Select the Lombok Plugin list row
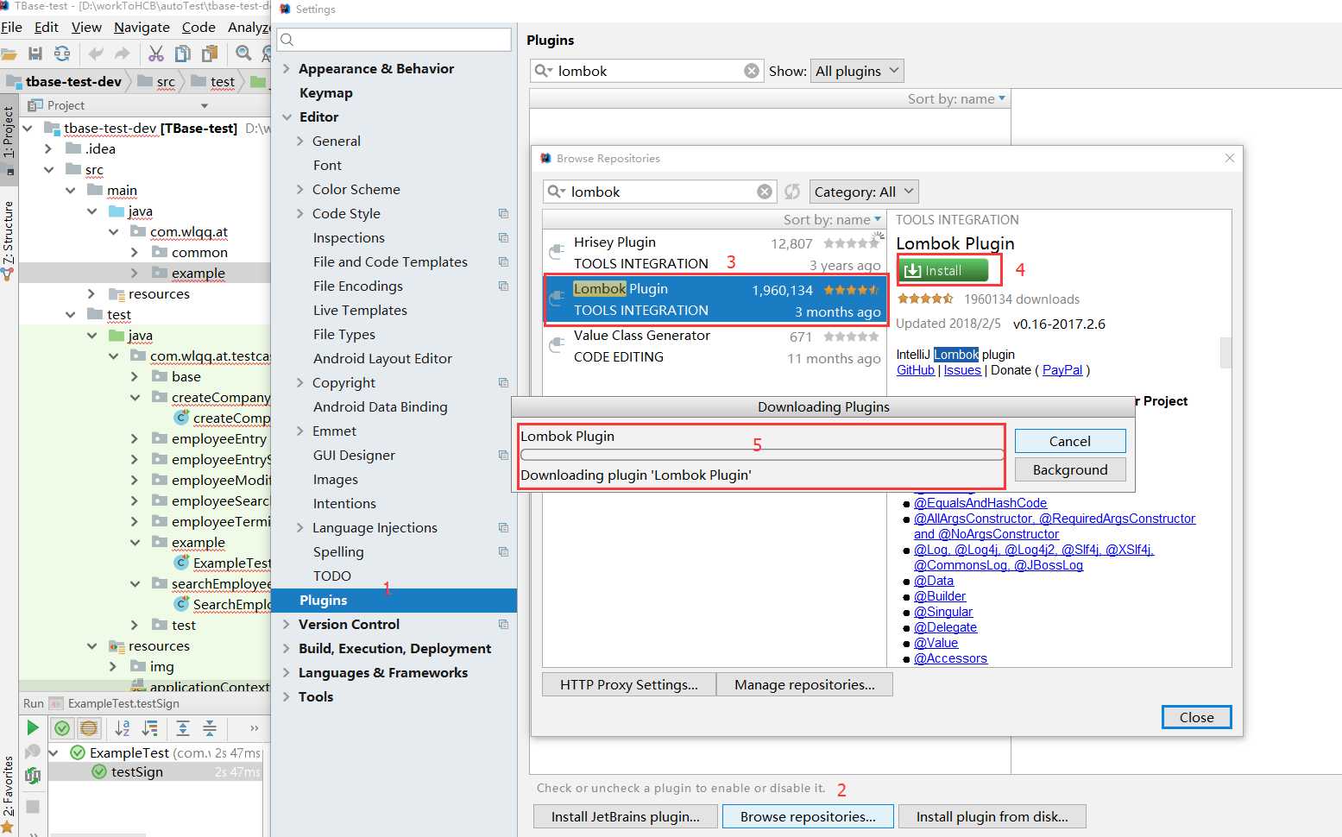This screenshot has height=837, width=1342. [715, 299]
